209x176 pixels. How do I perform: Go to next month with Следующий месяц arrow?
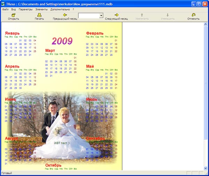point(116,15)
